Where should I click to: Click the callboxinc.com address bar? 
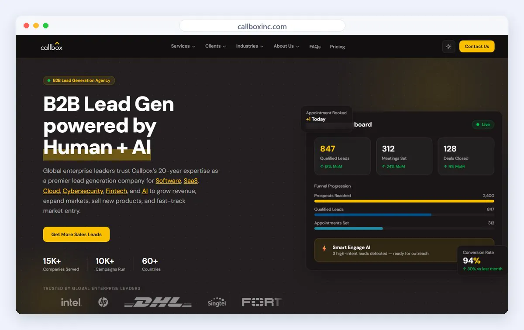click(262, 26)
